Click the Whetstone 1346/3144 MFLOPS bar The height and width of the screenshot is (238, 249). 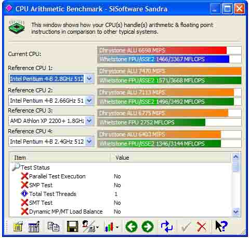(x=169, y=144)
